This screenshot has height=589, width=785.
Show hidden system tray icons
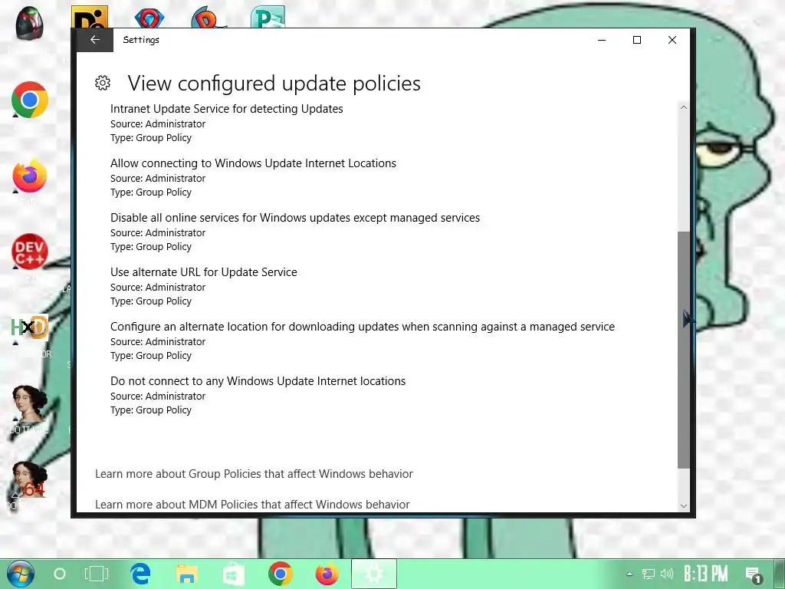(629, 574)
